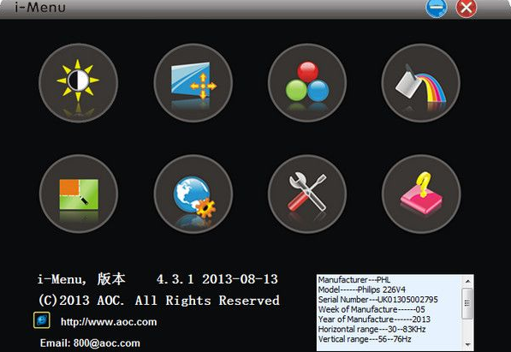
Task: Open the Color Boost rainbow paint-bucket icon
Action: 421,83
